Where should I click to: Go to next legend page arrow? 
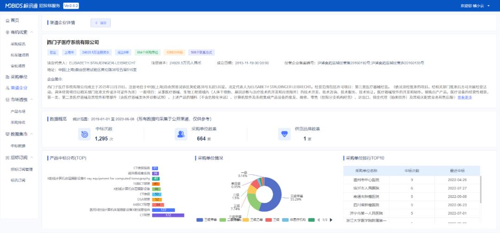[331, 220]
